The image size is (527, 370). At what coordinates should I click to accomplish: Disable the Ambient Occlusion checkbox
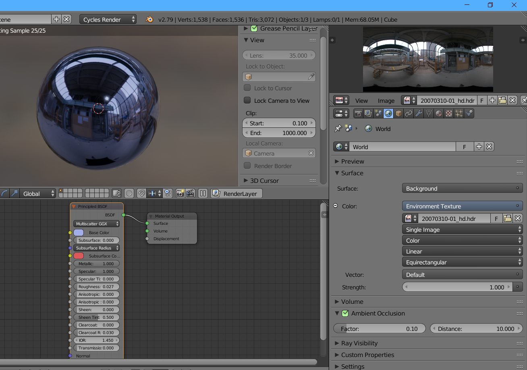point(345,313)
